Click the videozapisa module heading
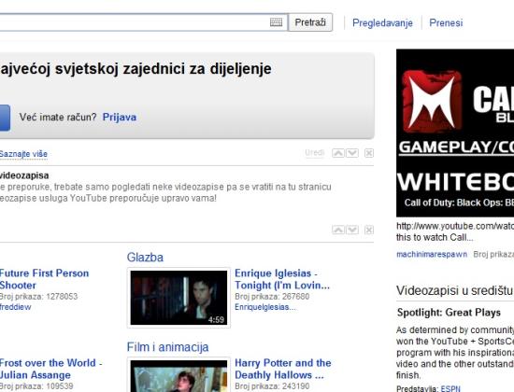Image resolution: width=514 pixels, height=392 pixels. (24, 175)
